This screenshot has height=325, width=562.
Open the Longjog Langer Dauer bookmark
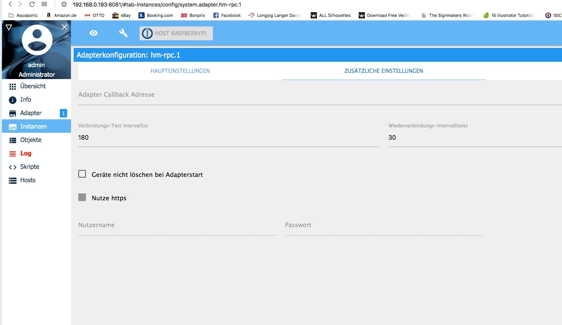pyautogui.click(x=275, y=15)
